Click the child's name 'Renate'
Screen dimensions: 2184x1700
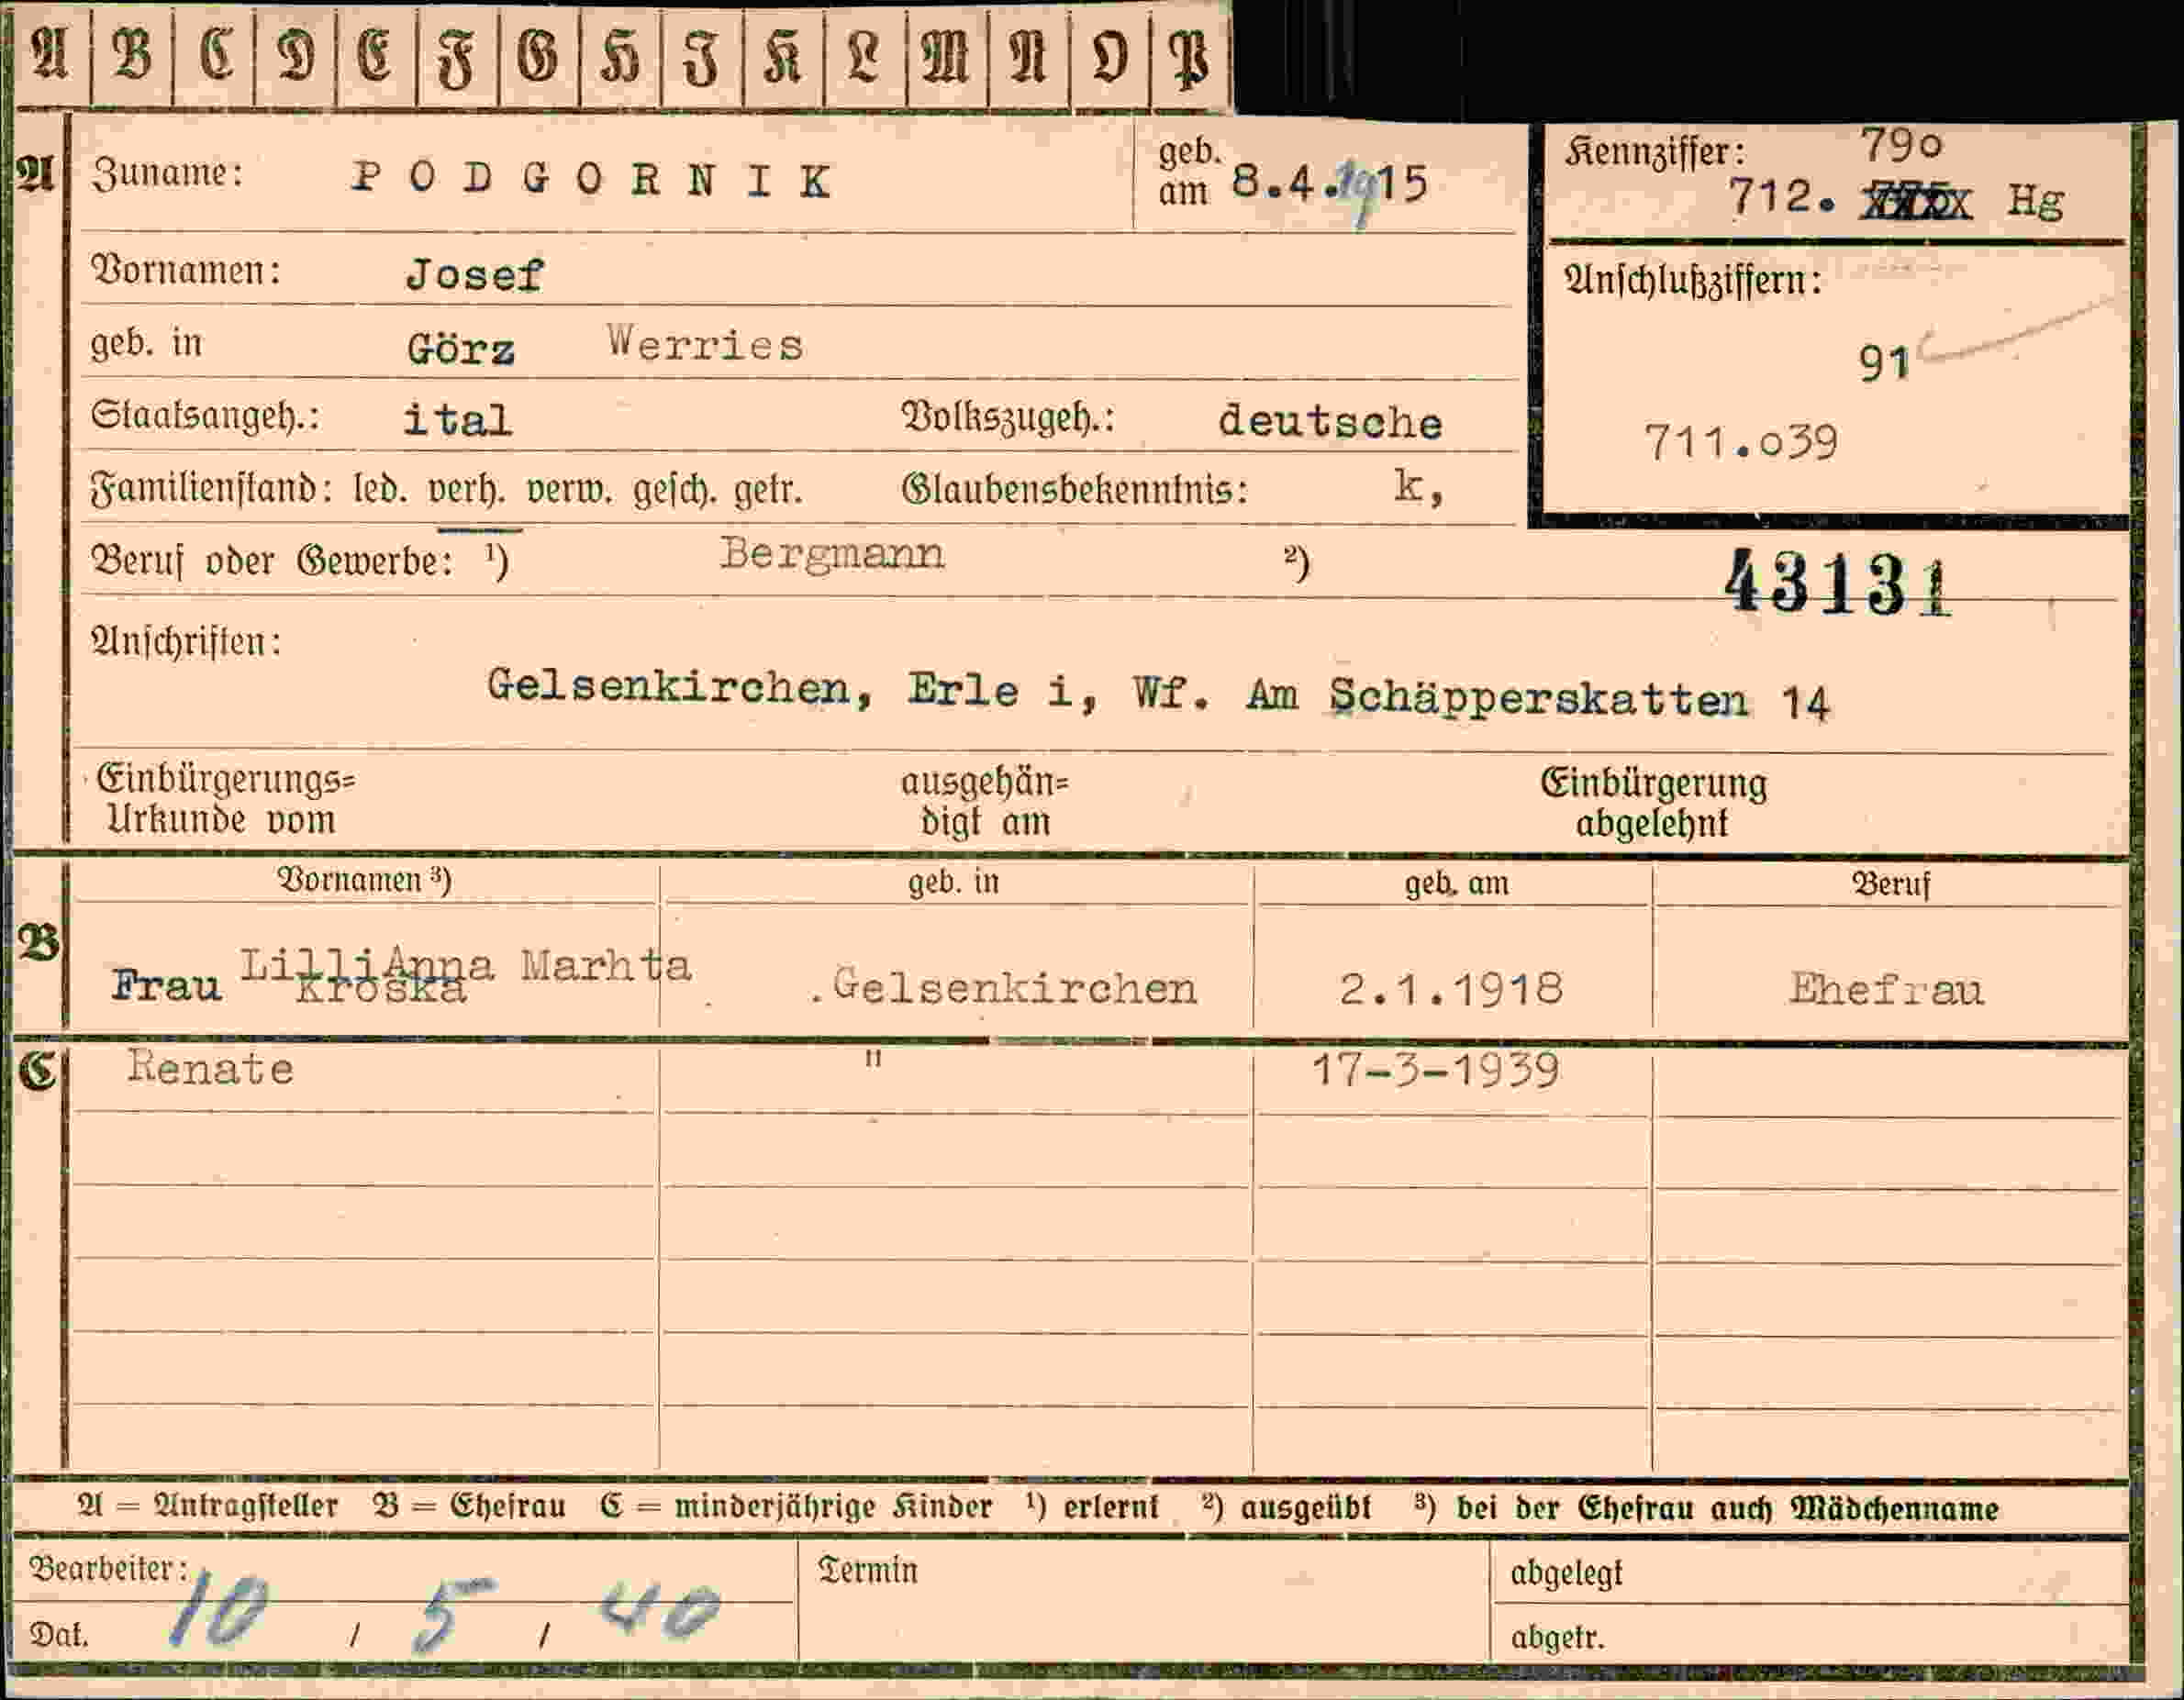210,1069
